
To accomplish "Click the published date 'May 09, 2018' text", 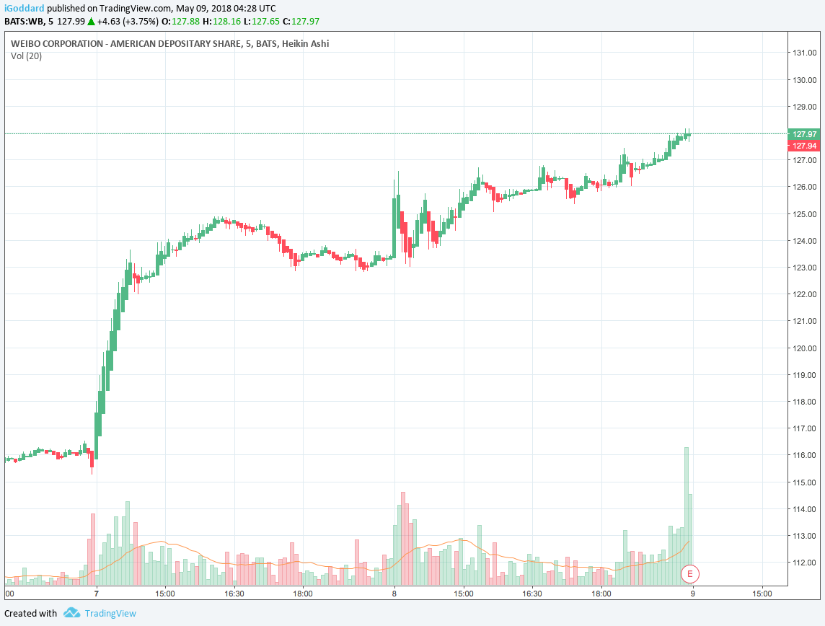I will click(203, 9).
